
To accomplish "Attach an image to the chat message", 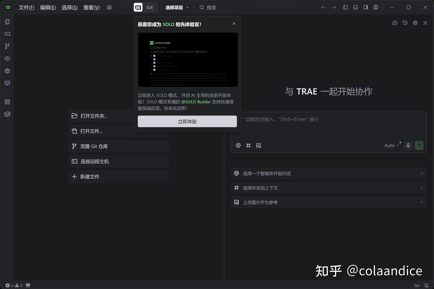I will pyautogui.click(x=258, y=145).
